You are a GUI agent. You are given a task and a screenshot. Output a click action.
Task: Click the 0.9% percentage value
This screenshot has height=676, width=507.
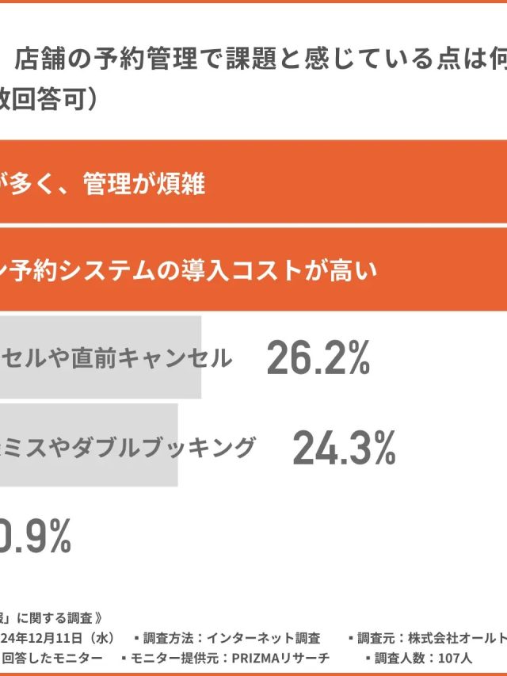coord(36,537)
